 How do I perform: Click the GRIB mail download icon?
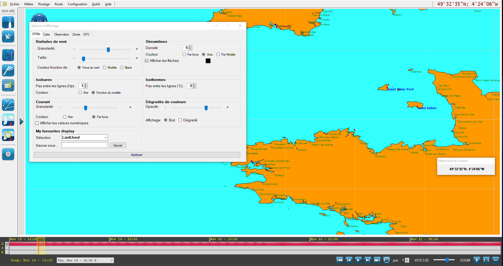click(x=8, y=85)
